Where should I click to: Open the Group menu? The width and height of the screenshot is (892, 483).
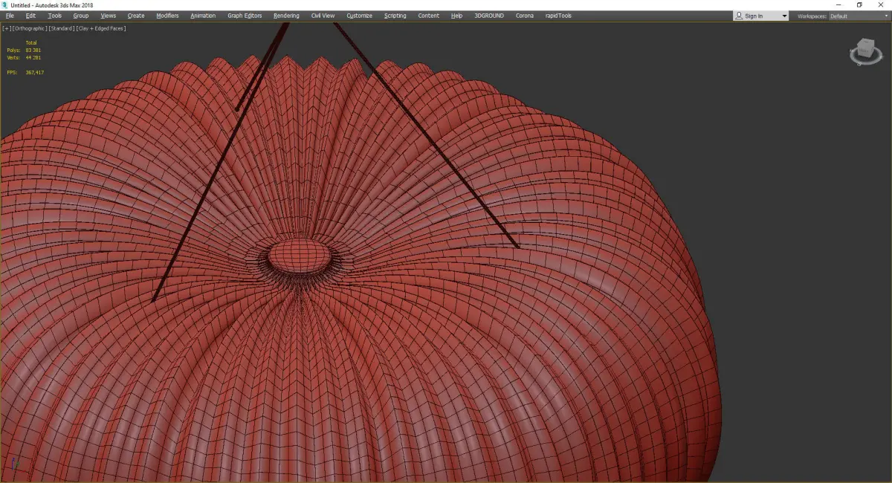point(80,16)
